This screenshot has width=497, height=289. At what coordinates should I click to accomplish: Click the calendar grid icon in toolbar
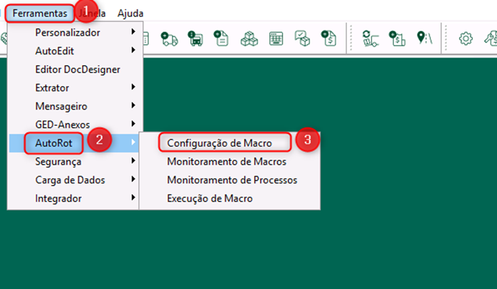click(276, 39)
